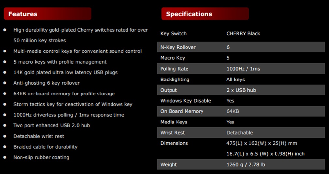Click the Backlighting All keys value
The height and width of the screenshot is (174, 330).
(x=235, y=80)
